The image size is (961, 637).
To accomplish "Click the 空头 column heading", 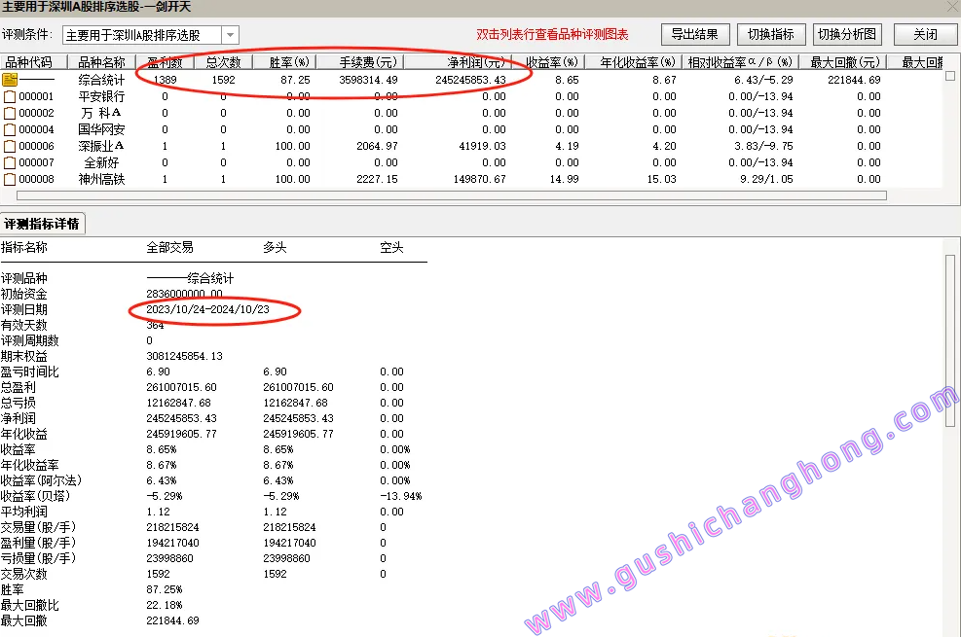I will pos(391,247).
